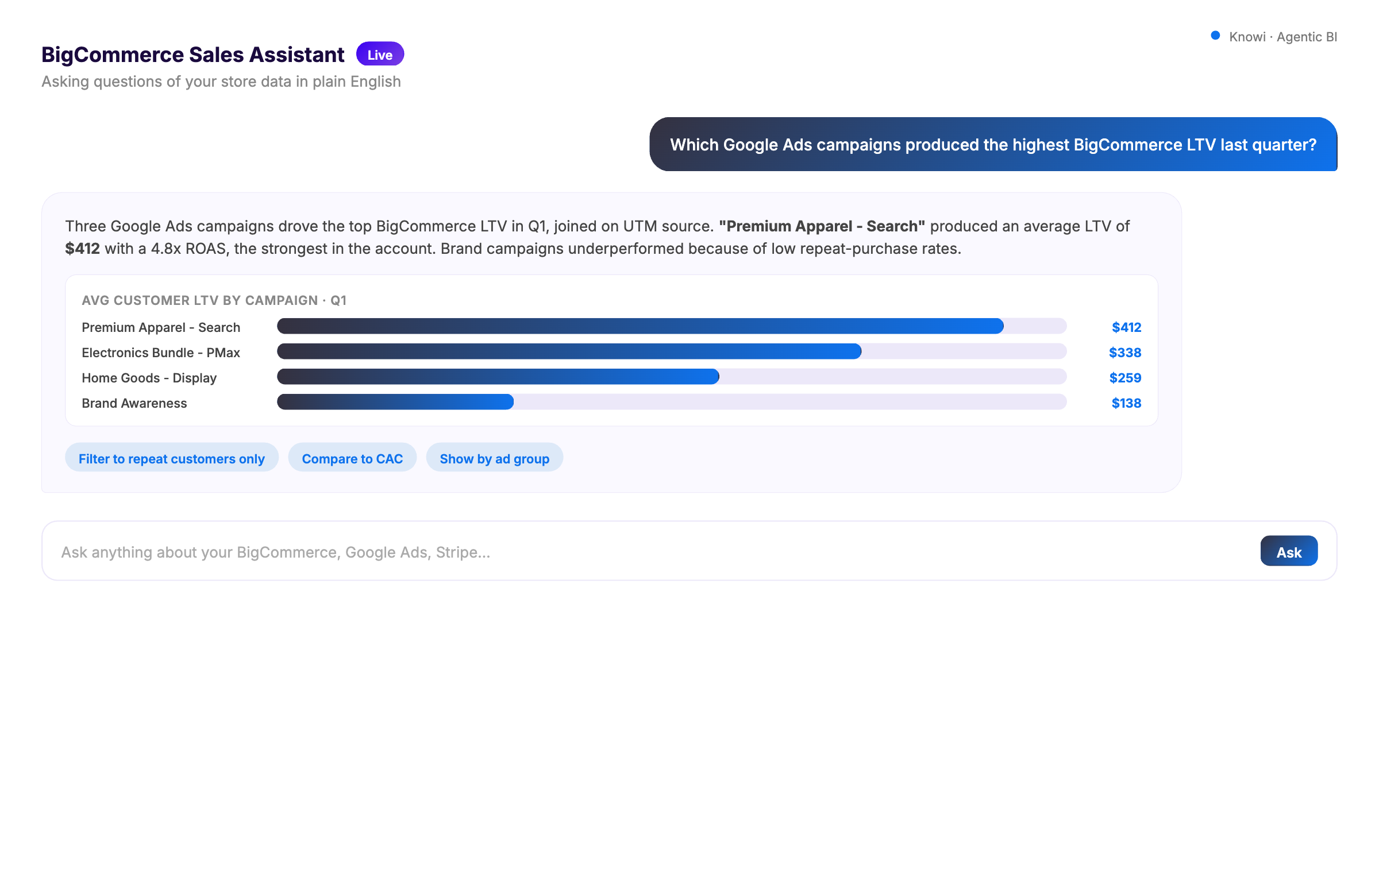Click the $338 value
The width and height of the screenshot is (1379, 874).
pos(1125,353)
